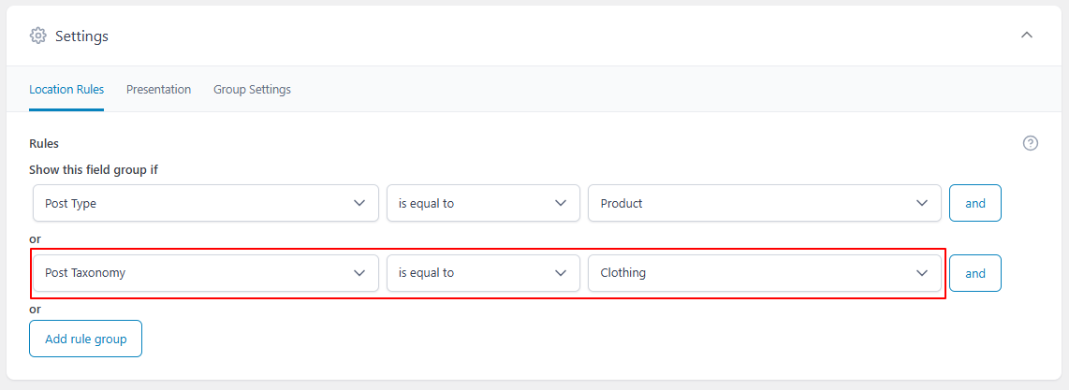The width and height of the screenshot is (1069, 390).
Task: Click the chevron arrow in Post Taxonomy dropdown
Action: pos(359,273)
